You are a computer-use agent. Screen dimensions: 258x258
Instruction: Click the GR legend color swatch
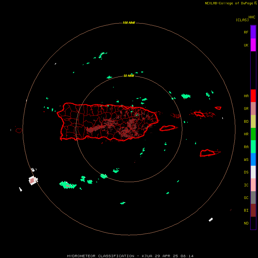tap(253, 109)
